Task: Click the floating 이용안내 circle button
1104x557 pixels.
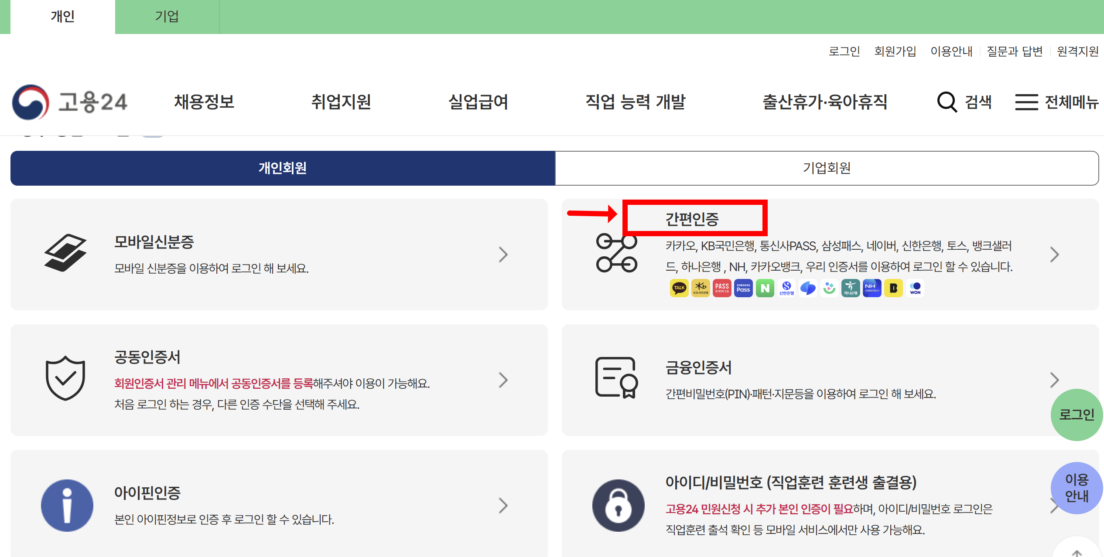Action: pyautogui.click(x=1077, y=488)
